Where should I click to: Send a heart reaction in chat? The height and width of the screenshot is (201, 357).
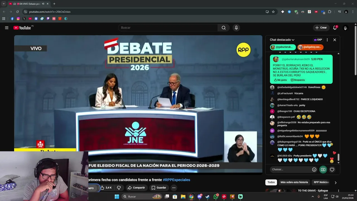(332, 169)
